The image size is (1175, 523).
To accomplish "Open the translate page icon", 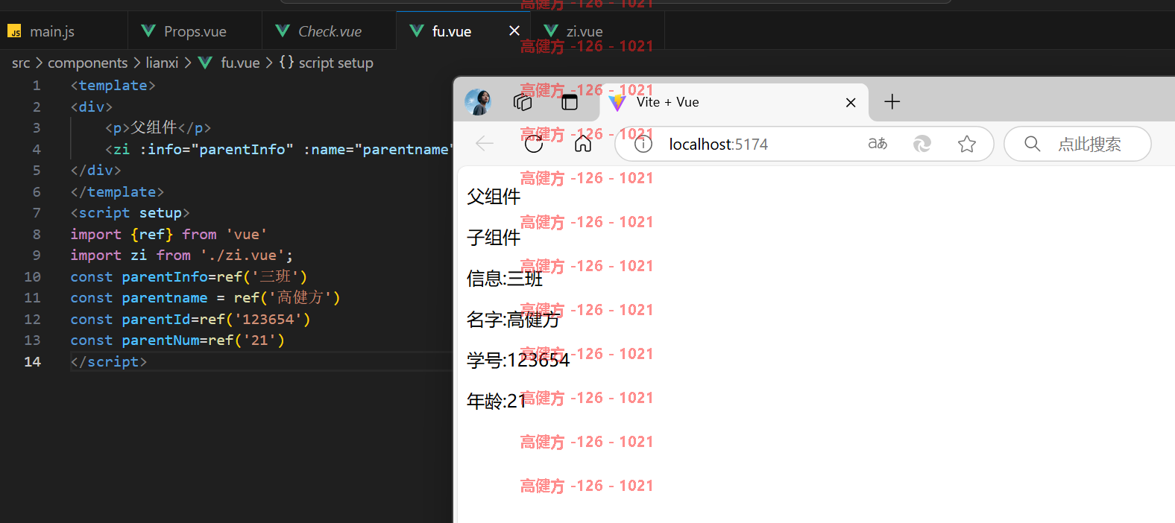I will point(878,143).
